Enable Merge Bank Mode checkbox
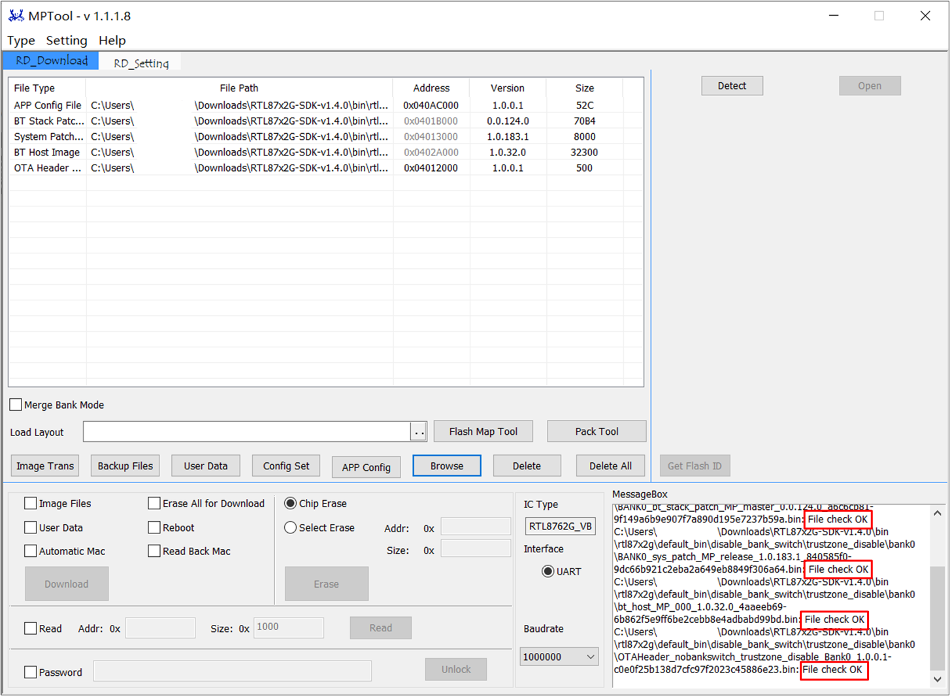The width and height of the screenshot is (950, 696). point(16,405)
